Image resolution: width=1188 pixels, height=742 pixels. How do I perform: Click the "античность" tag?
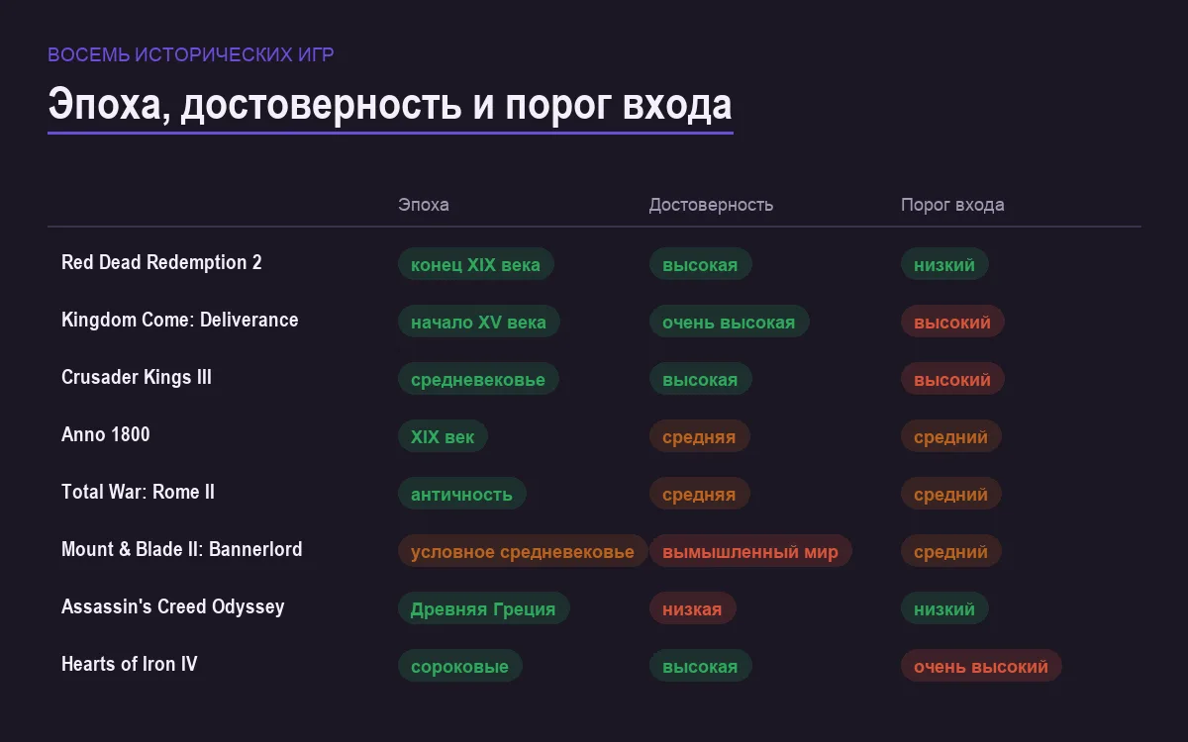click(462, 494)
